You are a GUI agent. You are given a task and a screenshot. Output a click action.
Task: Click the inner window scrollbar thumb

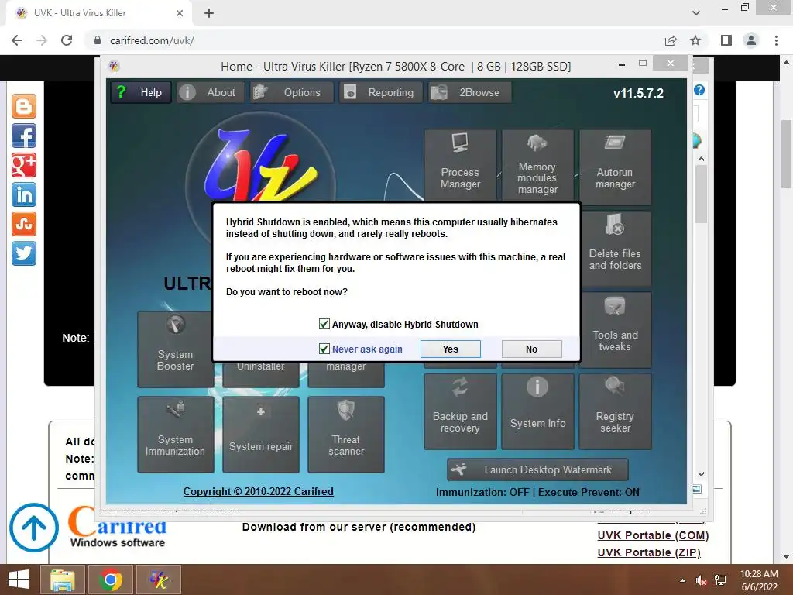point(701,194)
